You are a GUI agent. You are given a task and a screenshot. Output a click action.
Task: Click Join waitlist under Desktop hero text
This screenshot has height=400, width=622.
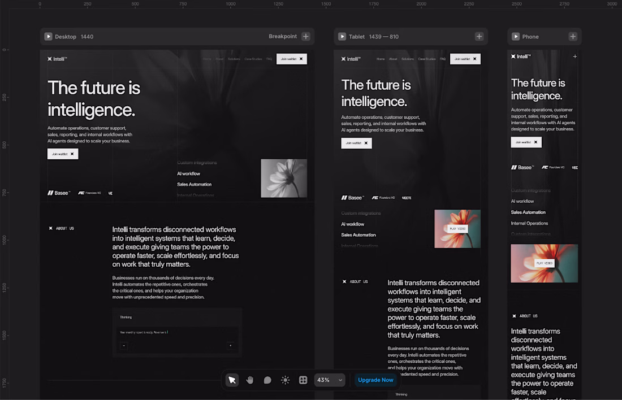[x=63, y=154]
